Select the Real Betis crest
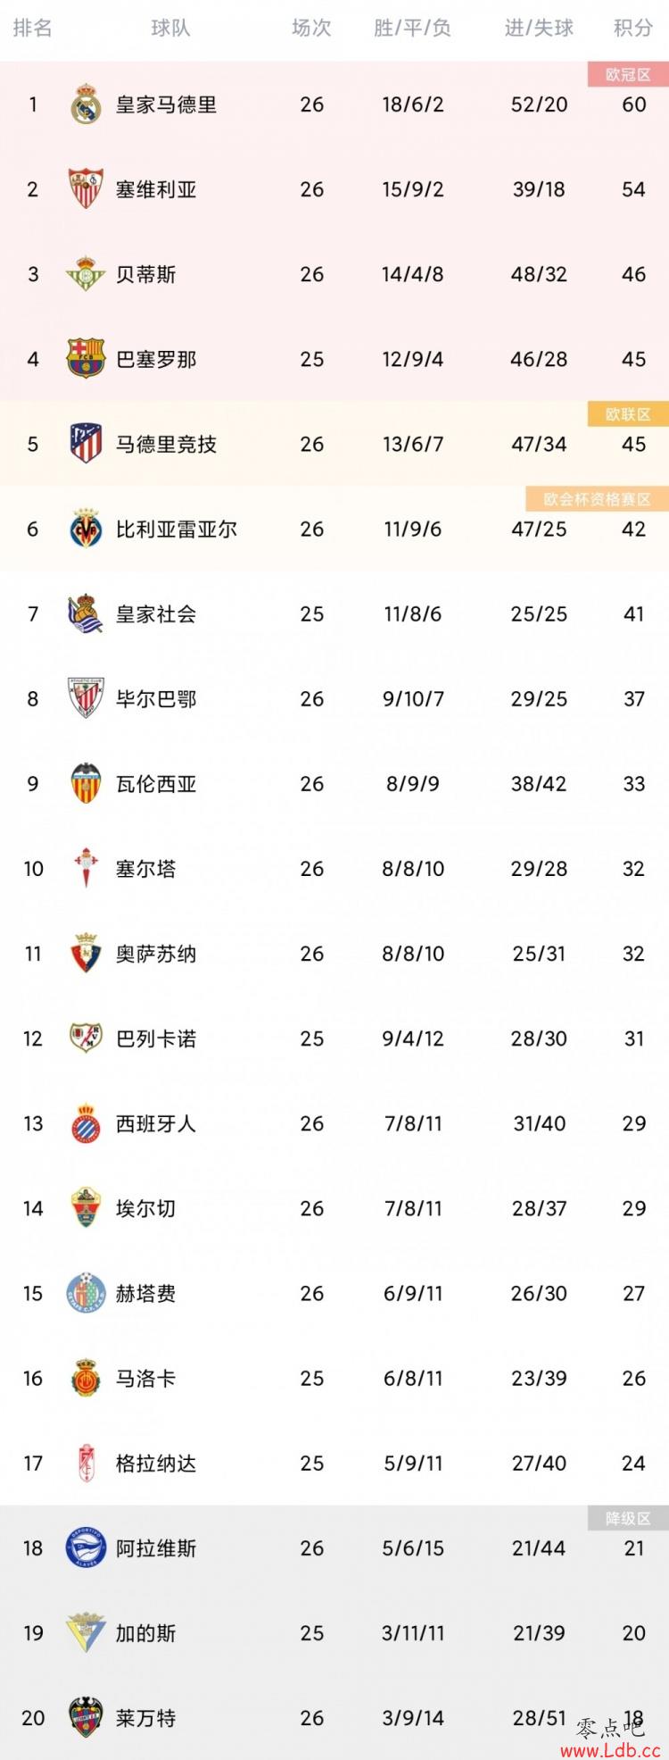Screen dimensions: 669x1760 coord(86,274)
